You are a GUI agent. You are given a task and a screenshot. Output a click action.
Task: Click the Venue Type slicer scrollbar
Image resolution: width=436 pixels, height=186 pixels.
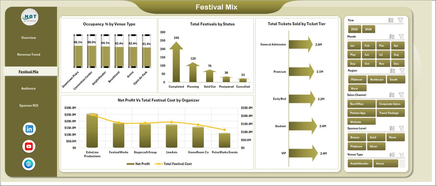[x=402, y=163]
